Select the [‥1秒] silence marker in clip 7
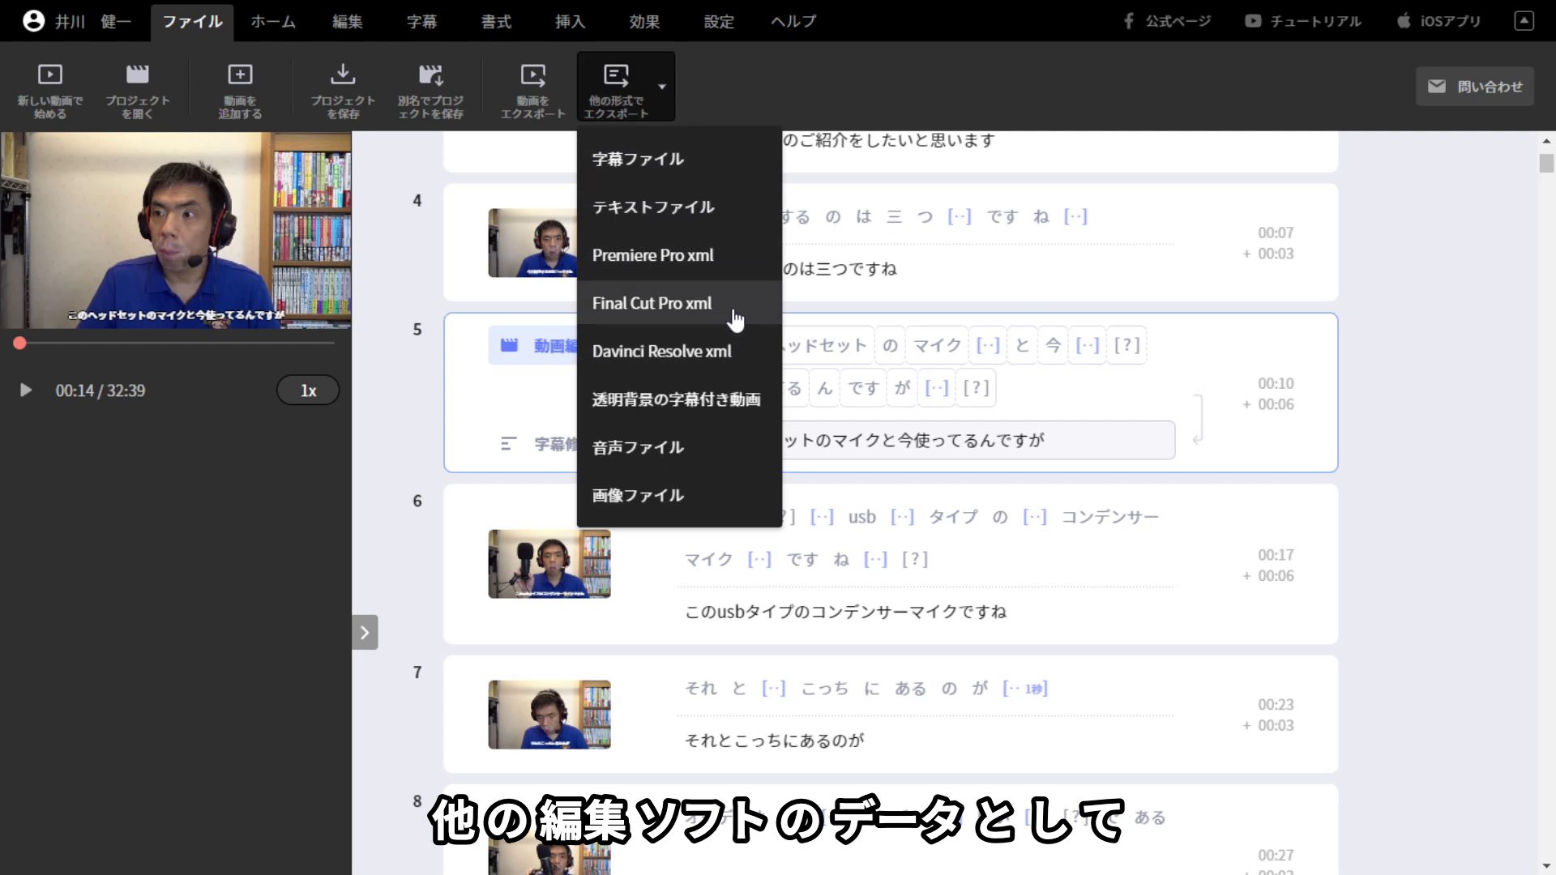 point(1025,689)
